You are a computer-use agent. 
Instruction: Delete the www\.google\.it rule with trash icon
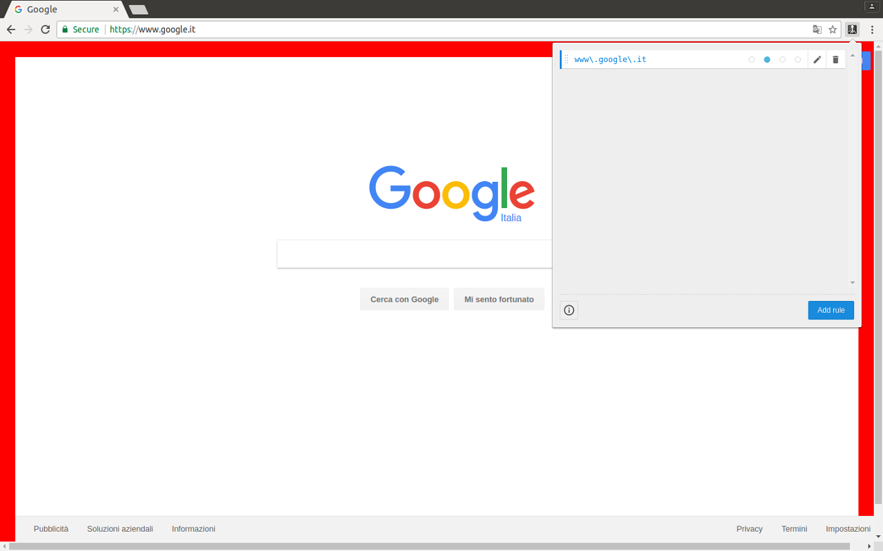point(835,60)
